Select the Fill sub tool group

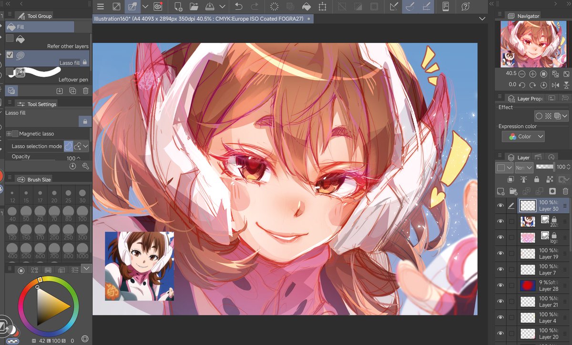[x=40, y=27]
